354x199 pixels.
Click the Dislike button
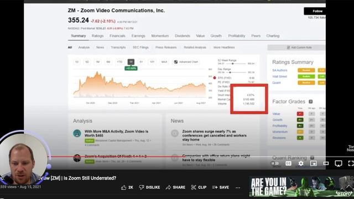click(x=149, y=187)
